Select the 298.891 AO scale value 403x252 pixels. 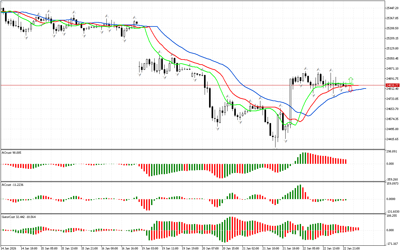click(392, 152)
